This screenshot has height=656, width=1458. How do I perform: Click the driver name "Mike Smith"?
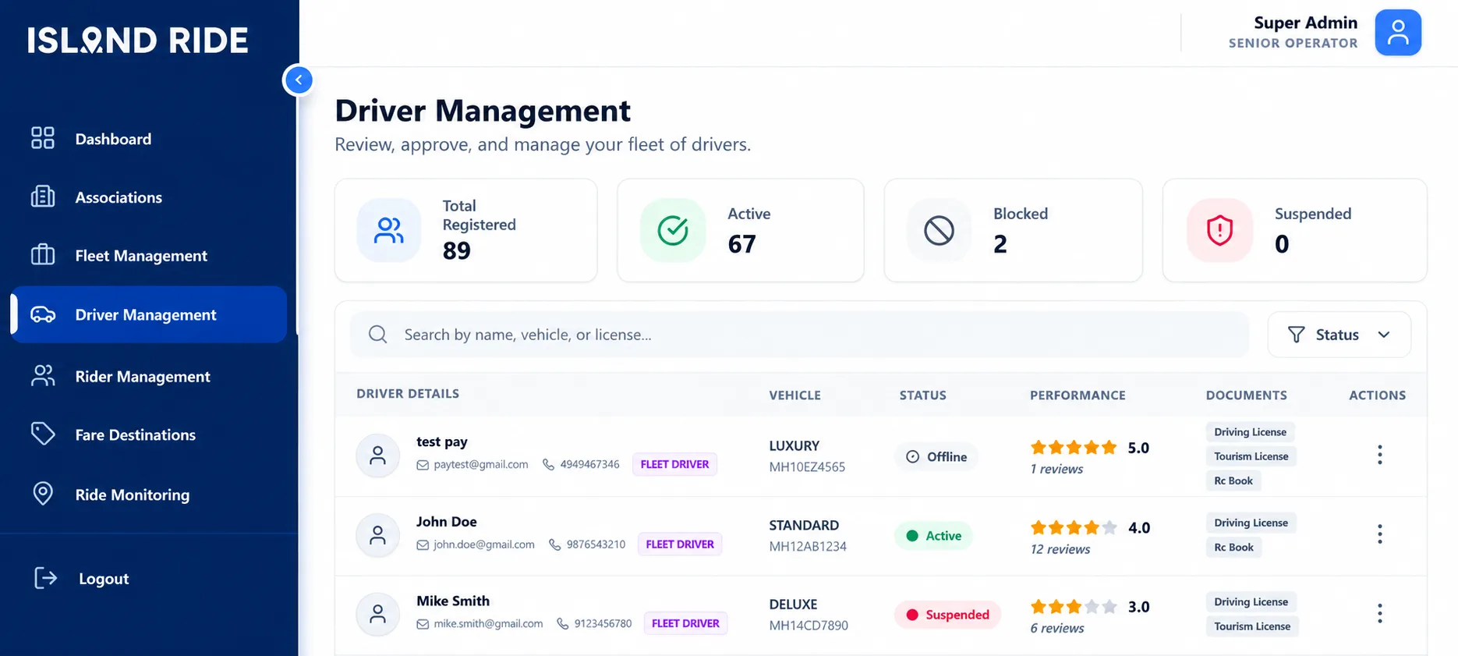tap(453, 601)
